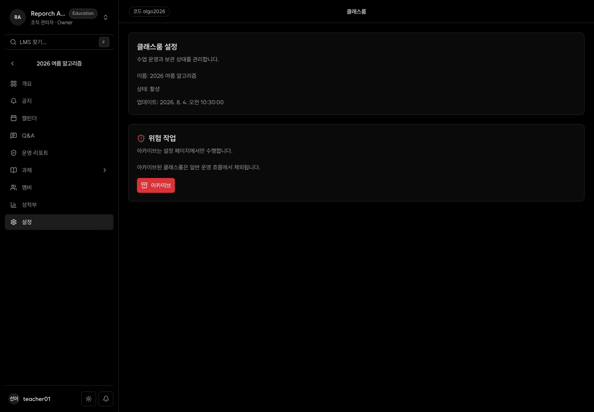
Task: Open the Reporch organization switcher chevrons
Action: [106, 17]
